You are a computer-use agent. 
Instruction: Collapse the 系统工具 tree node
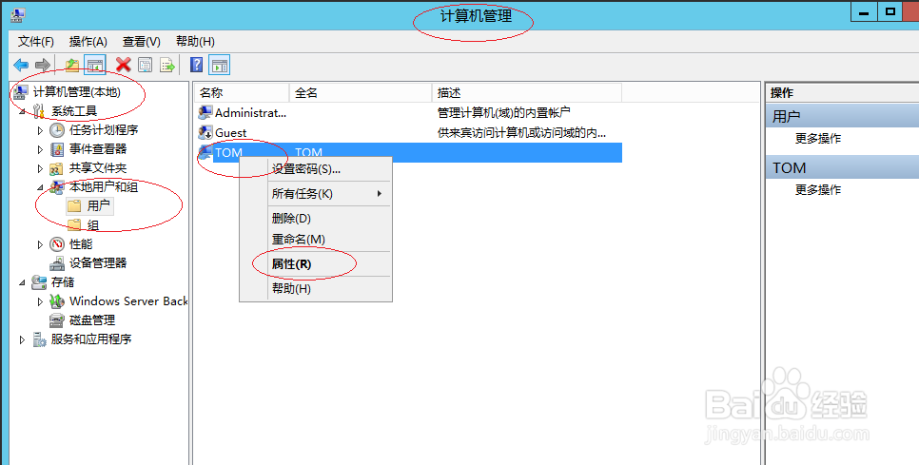point(22,111)
